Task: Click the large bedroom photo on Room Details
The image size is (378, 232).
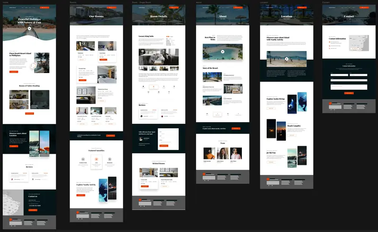Action: pyautogui.click(x=159, y=57)
